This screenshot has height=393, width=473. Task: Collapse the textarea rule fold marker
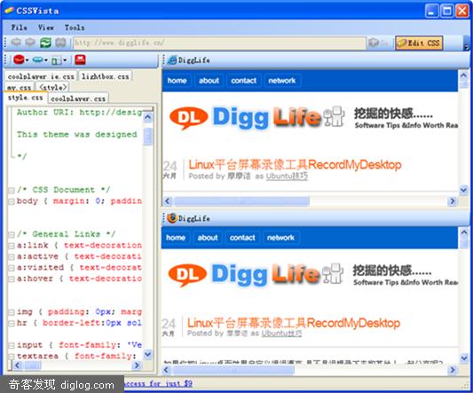pos(12,357)
